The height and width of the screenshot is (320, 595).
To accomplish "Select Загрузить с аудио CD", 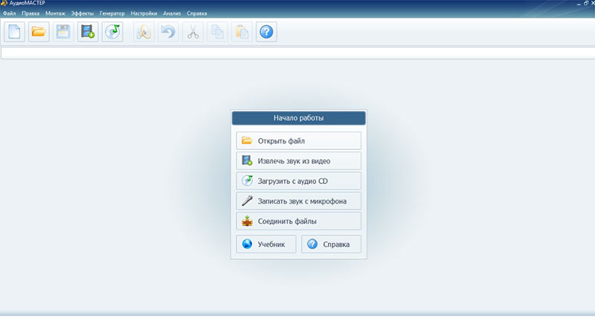I will coord(299,180).
